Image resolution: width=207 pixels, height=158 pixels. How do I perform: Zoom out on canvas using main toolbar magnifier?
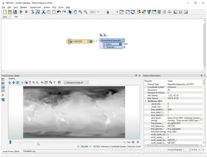click(x=85, y=12)
